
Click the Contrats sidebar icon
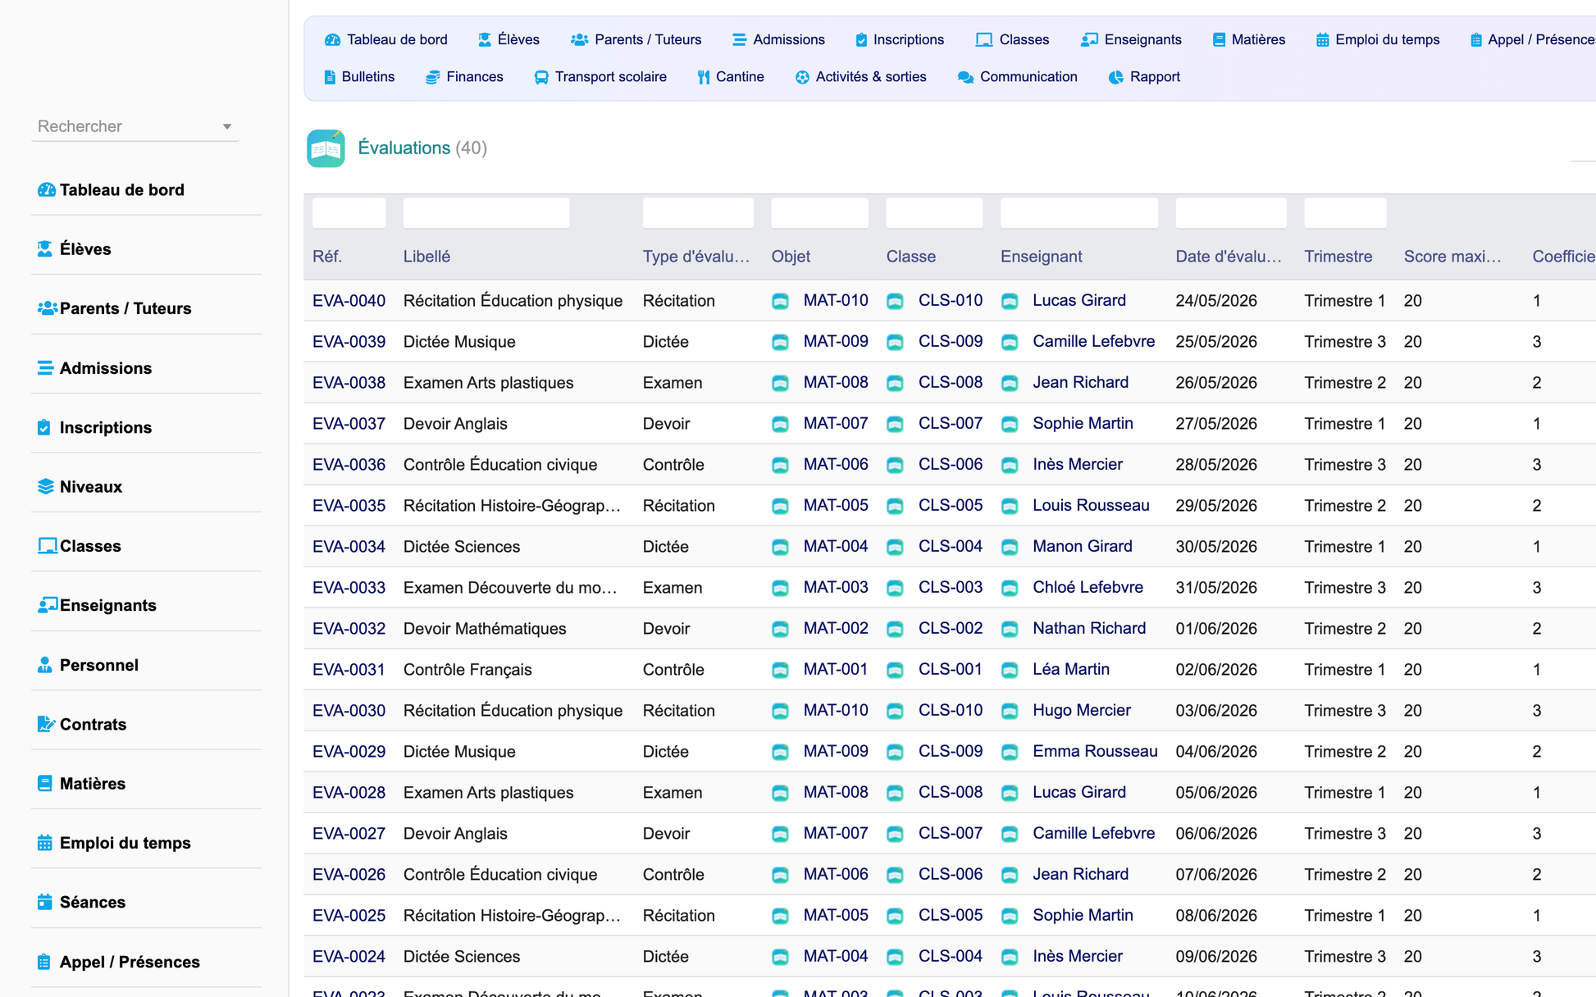46,724
